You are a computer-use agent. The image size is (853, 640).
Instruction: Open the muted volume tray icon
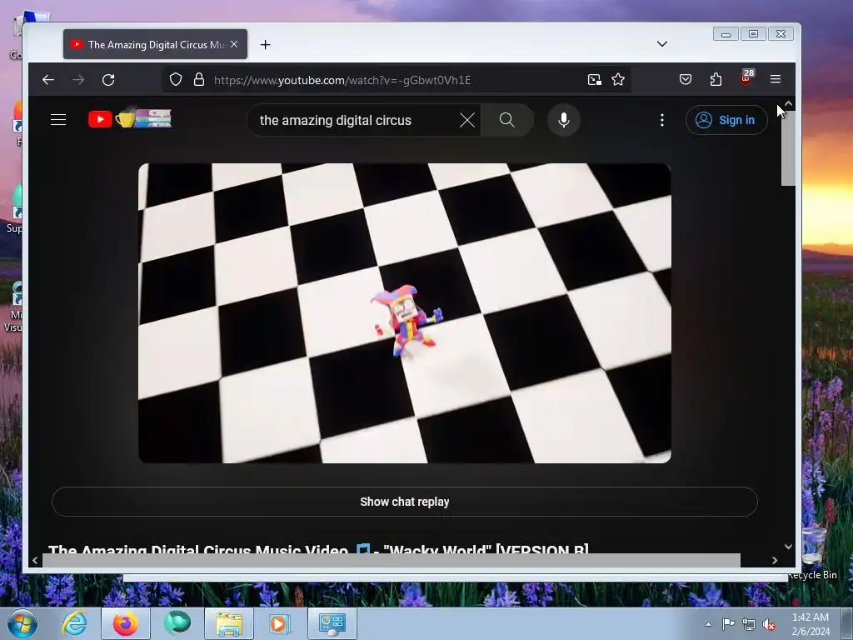(769, 625)
